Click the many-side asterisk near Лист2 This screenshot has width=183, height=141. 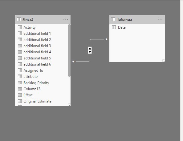tap(73, 62)
